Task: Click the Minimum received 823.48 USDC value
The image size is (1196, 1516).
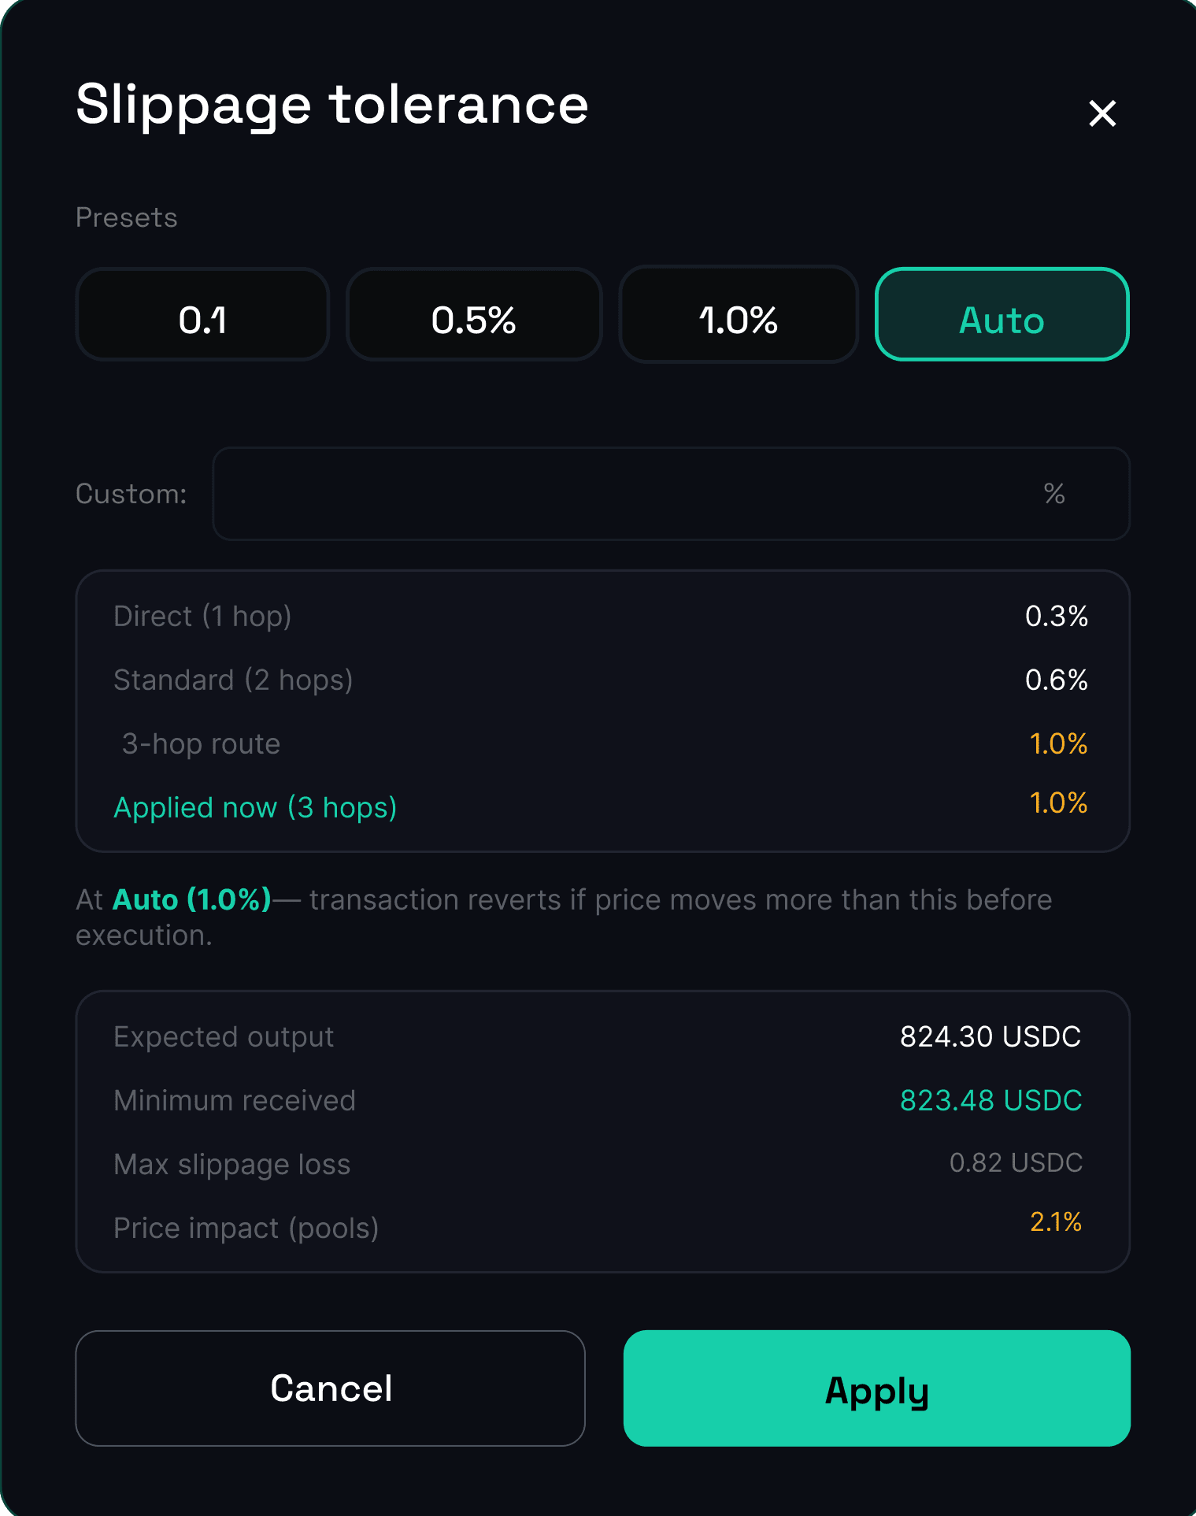Action: tap(990, 1100)
